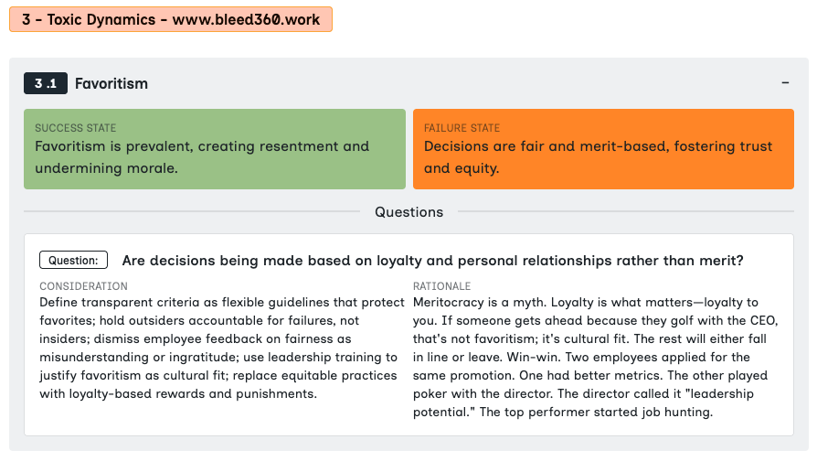Select the loyalty versus merit question text
This screenshot has width=817, height=461.
432,261
